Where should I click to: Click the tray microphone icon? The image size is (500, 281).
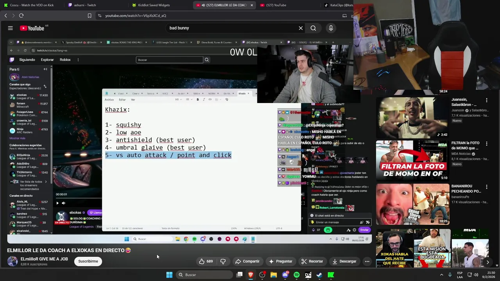450,275
